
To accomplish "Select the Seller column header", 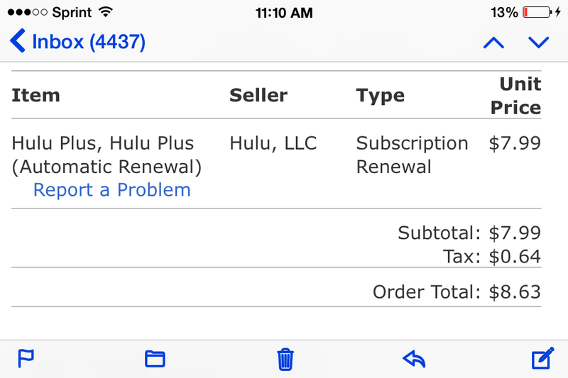I will click(x=258, y=96).
